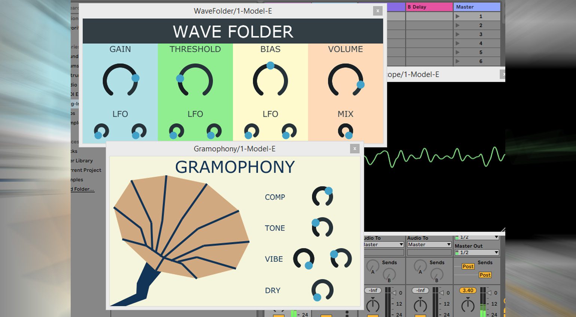
Task: Select the VOLUME knob in Wave Folder
Action: [x=346, y=80]
